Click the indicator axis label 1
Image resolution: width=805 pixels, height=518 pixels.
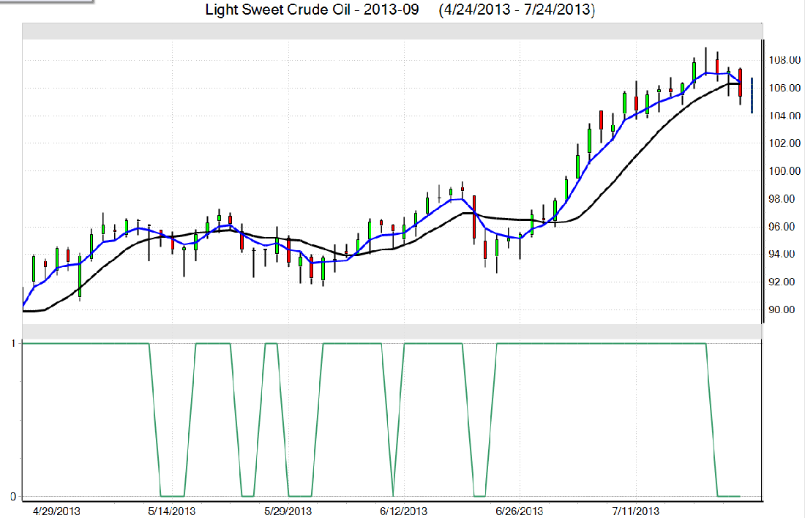point(12,342)
